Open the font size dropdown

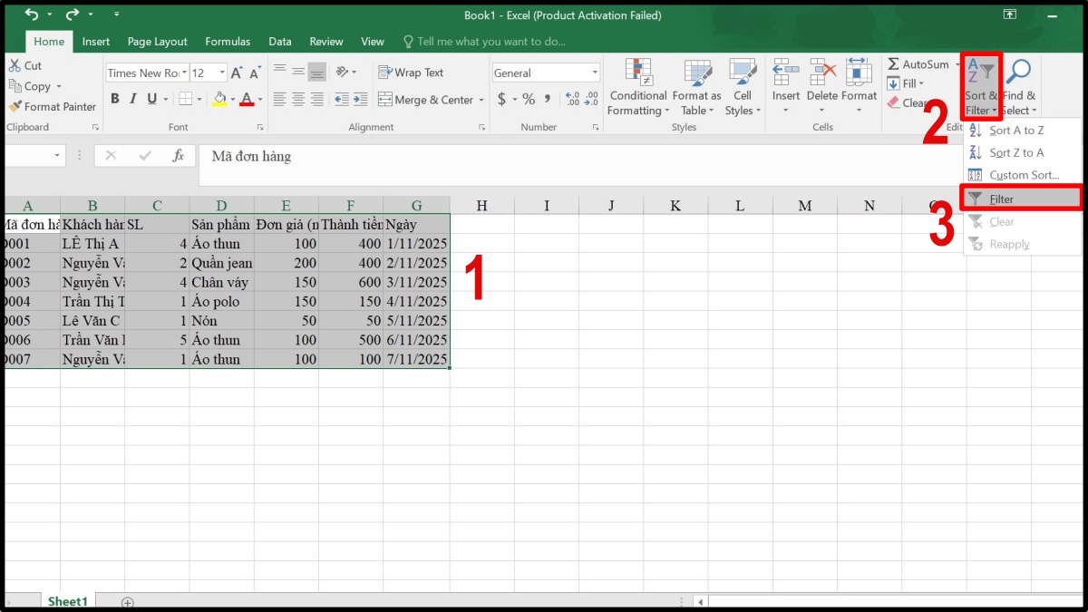(223, 73)
